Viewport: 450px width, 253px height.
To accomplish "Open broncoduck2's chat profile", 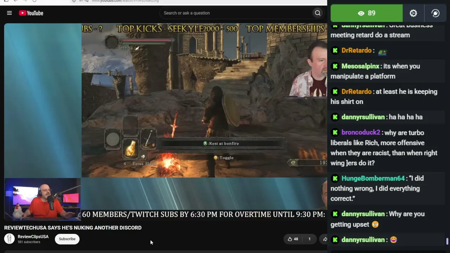I will (361, 132).
